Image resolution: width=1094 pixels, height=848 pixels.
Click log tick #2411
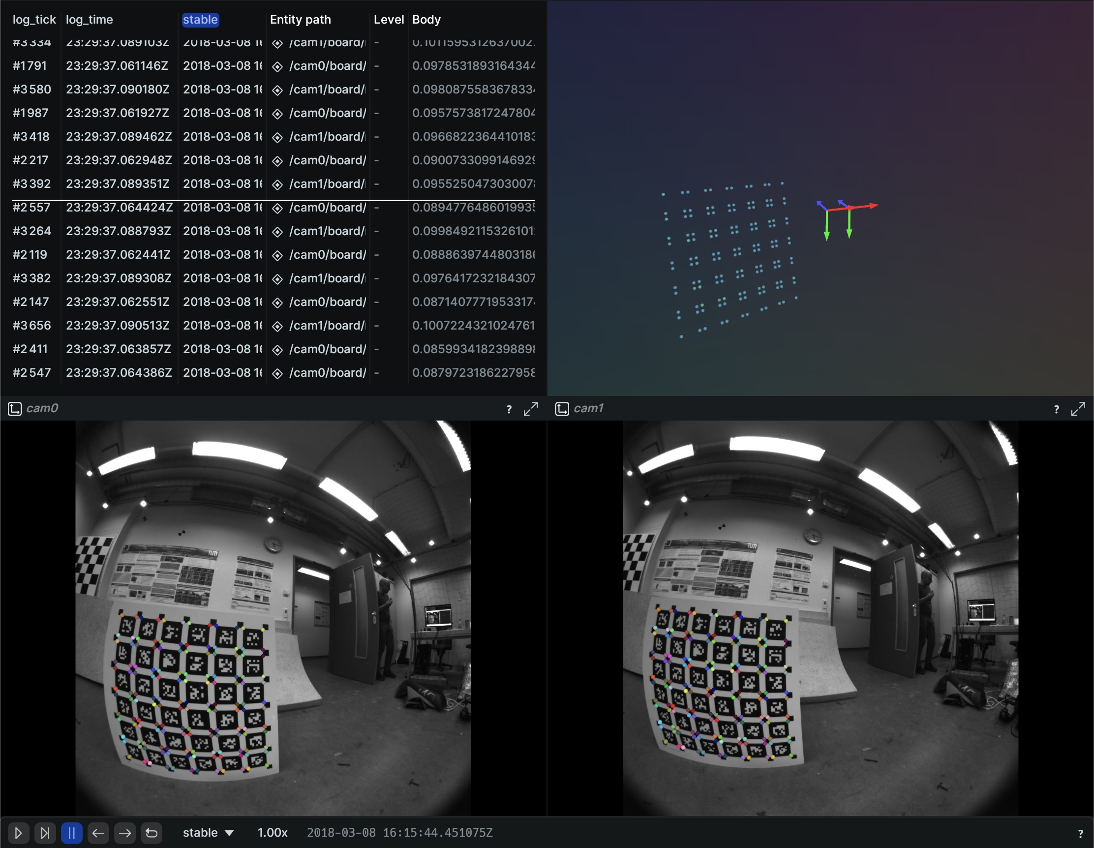30,349
